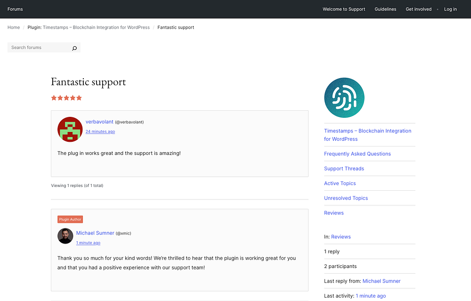Open sidebar Timestamps – Blockchain Integration link

(x=368, y=135)
